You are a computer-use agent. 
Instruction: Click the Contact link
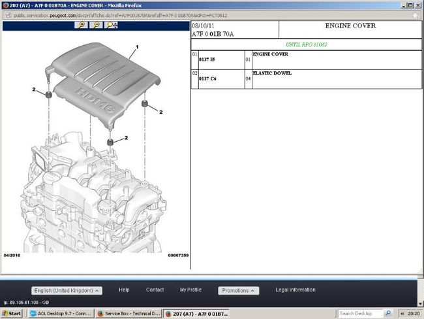coord(155,290)
